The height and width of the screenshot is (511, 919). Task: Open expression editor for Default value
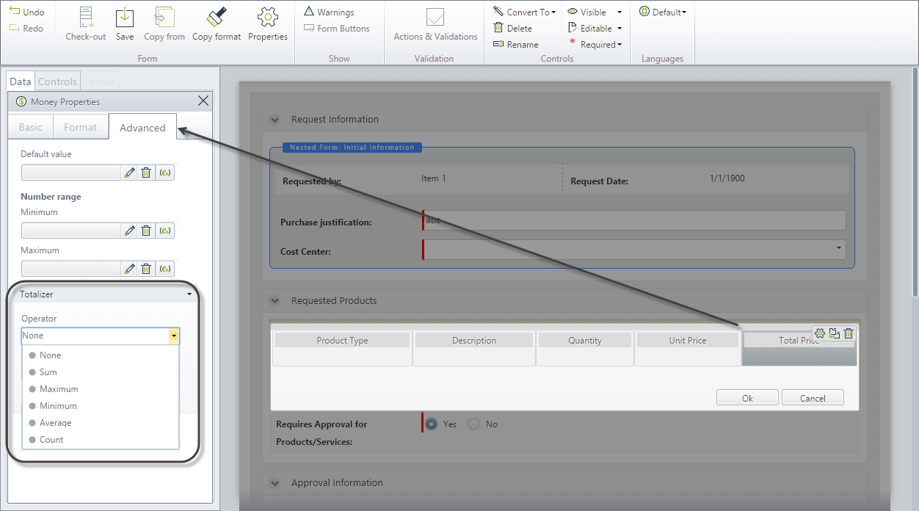pyautogui.click(x=165, y=173)
